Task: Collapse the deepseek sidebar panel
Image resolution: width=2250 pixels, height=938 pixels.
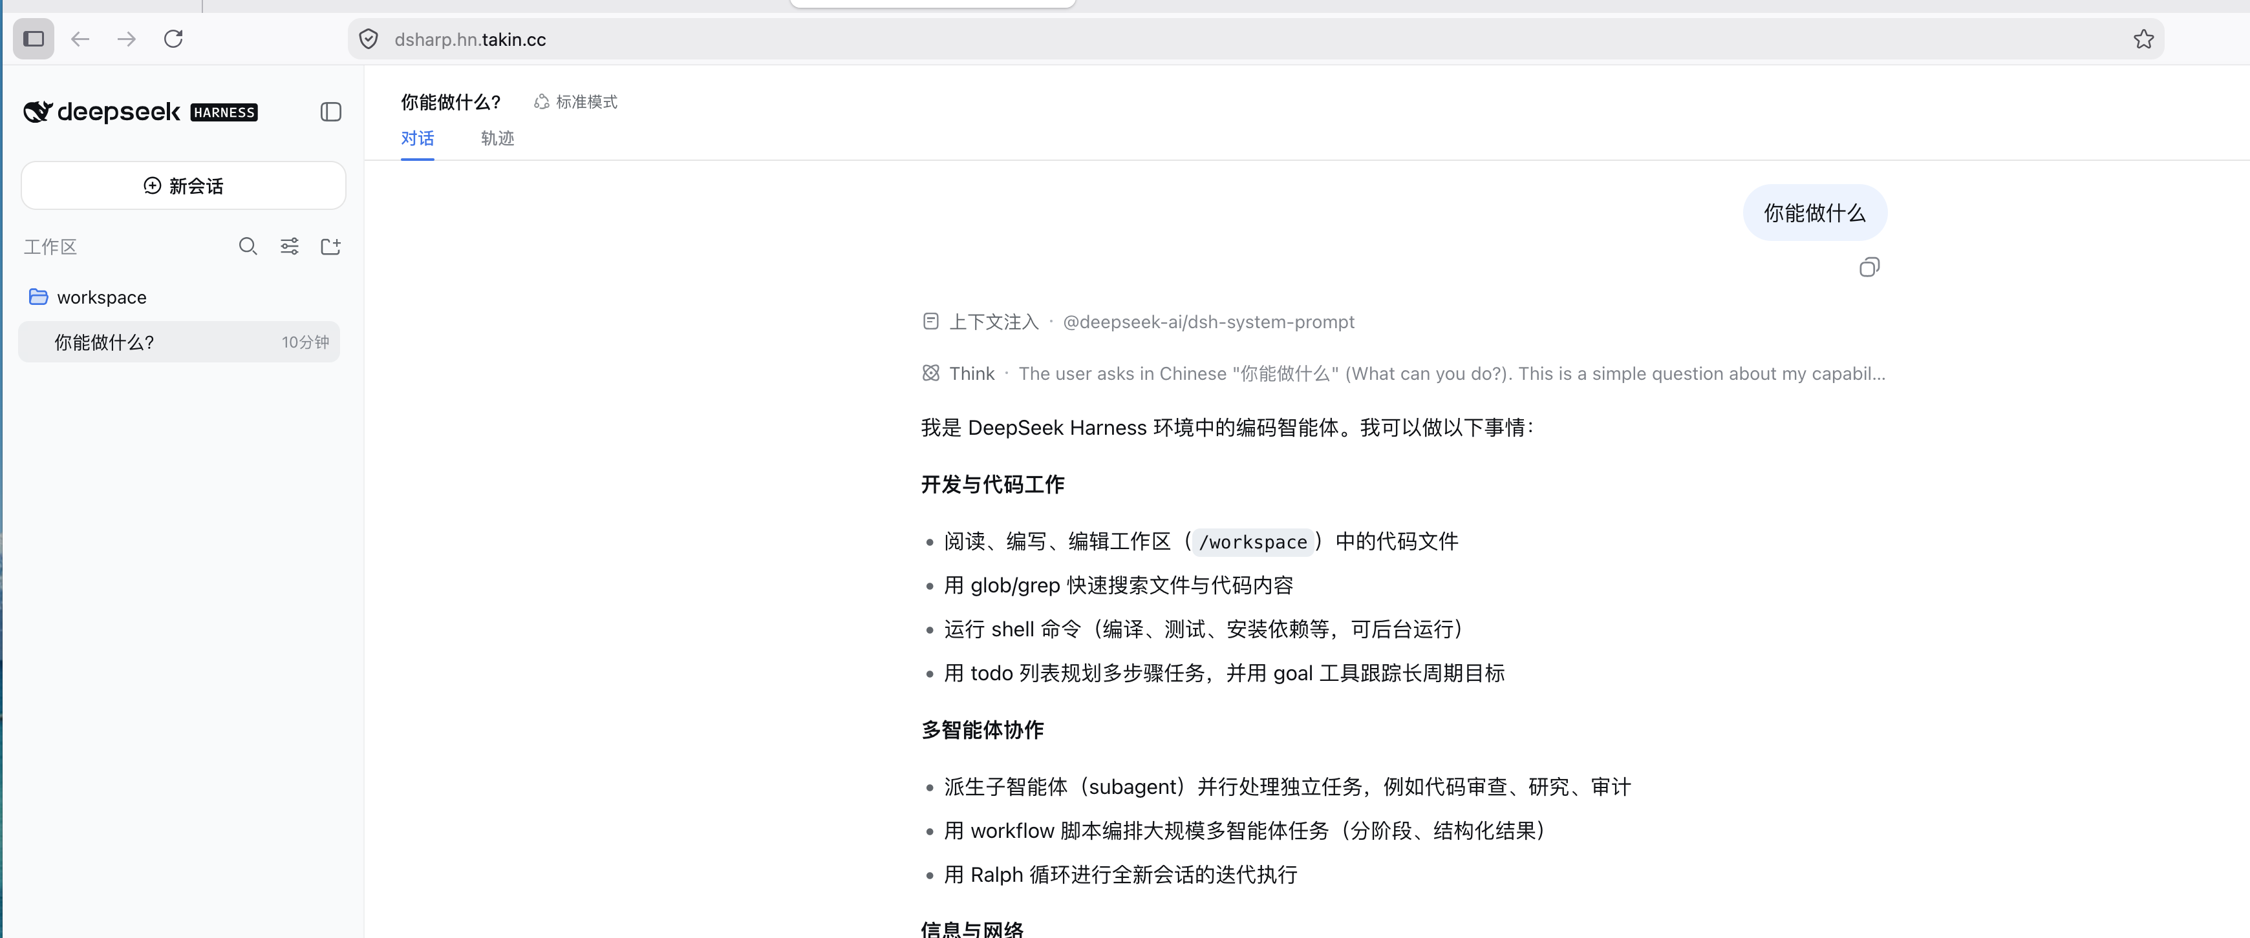Action: click(330, 112)
